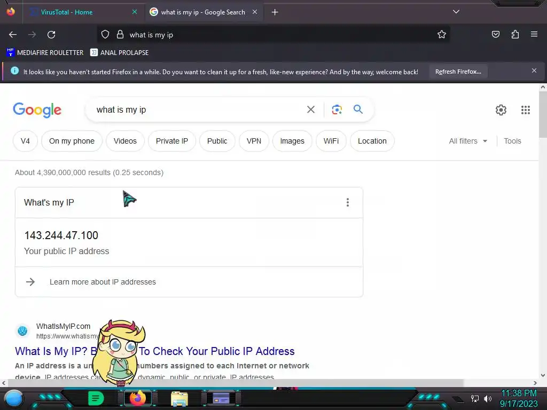Open the volume tray icon

click(488, 398)
